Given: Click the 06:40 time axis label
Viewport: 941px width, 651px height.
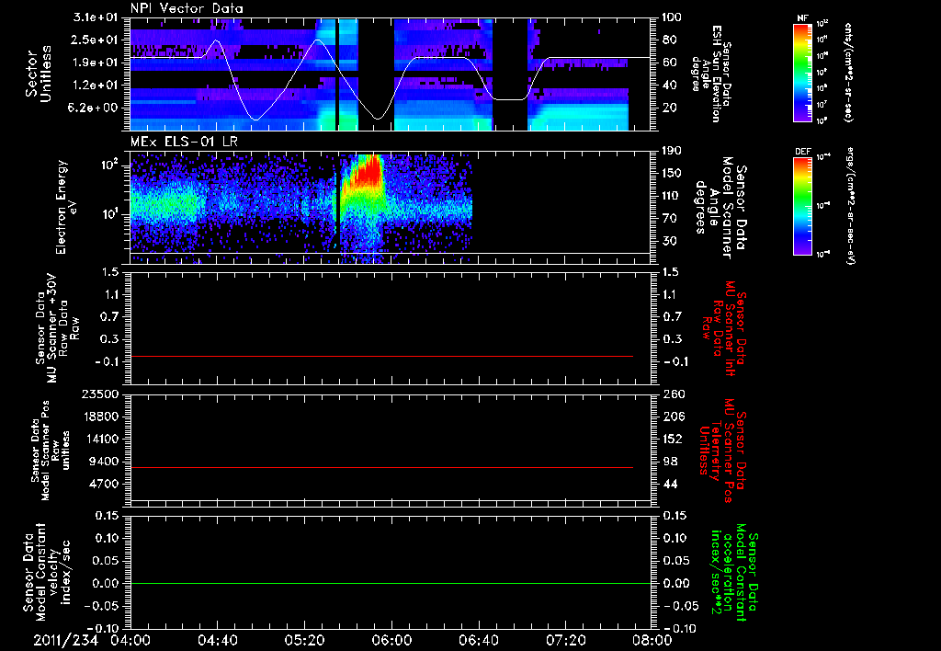Looking at the screenshot, I should [x=478, y=640].
